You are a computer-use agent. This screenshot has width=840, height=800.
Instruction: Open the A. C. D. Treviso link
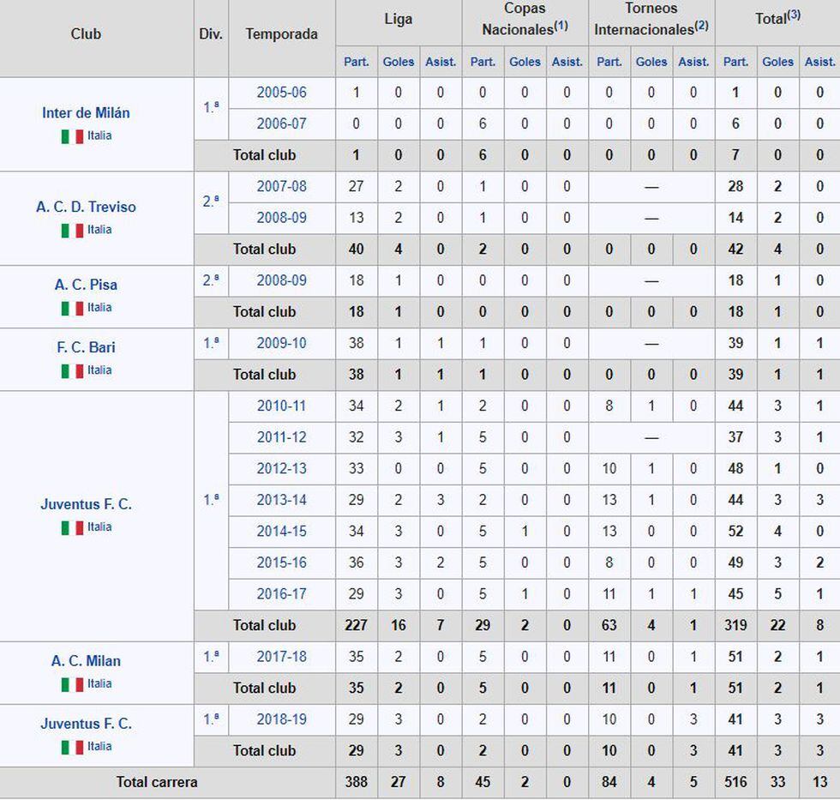coord(86,207)
